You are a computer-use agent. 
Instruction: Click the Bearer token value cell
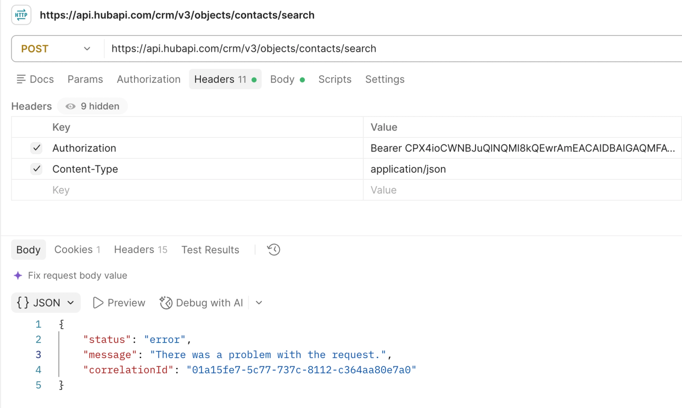coord(522,148)
